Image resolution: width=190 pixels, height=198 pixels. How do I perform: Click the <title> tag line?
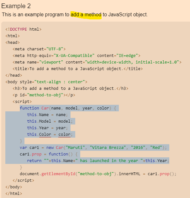pyautogui.click(x=77, y=69)
